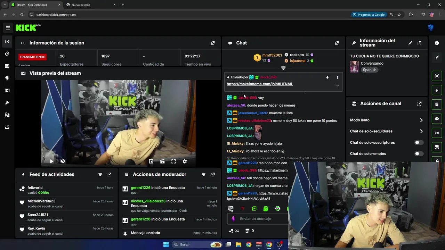Enable Chat de solo-emotes

(419, 153)
